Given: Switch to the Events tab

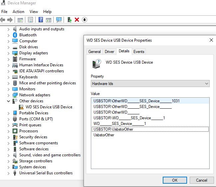Looking at the screenshot, I should click(x=139, y=52).
